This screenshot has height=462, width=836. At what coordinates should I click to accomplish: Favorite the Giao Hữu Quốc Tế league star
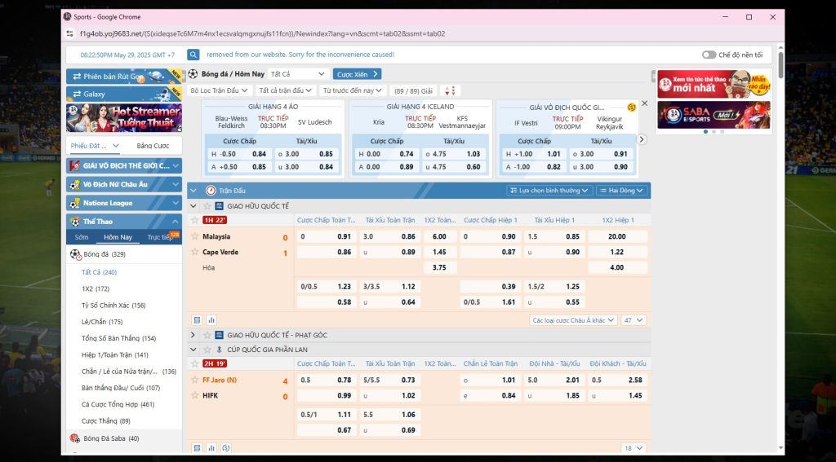pyautogui.click(x=207, y=206)
